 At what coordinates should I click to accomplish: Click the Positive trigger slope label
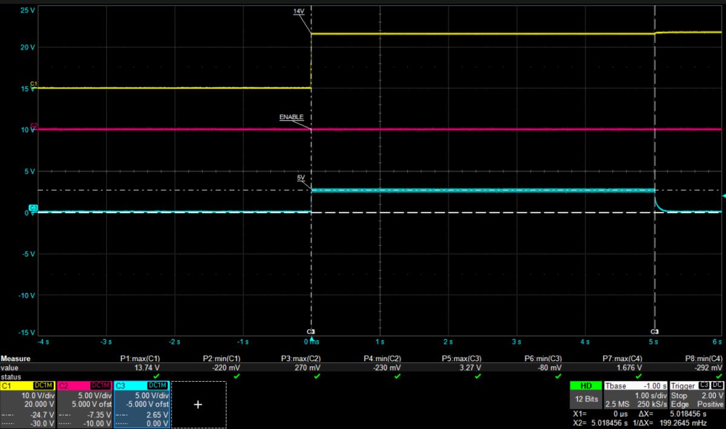click(x=710, y=404)
